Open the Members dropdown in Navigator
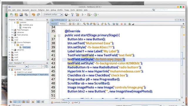188x106 pixels. [26, 66]
